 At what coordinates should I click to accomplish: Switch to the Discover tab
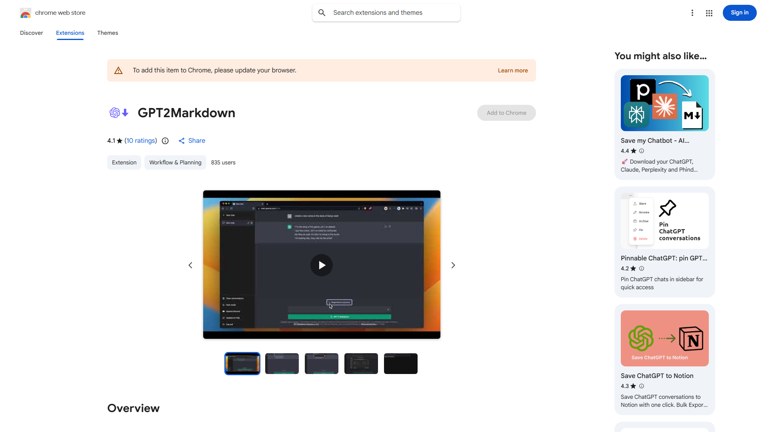coord(31,33)
